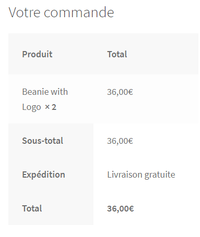Select the word "Livraison" in the shipping line
200x237 pixels.
pos(125,174)
